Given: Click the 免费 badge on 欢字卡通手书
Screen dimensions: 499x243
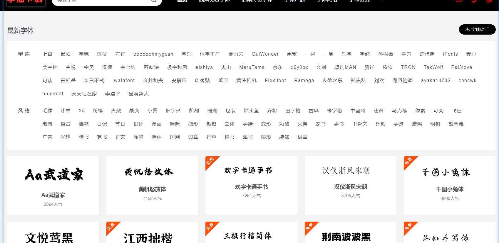Looking at the screenshot, I should click(210, 161).
